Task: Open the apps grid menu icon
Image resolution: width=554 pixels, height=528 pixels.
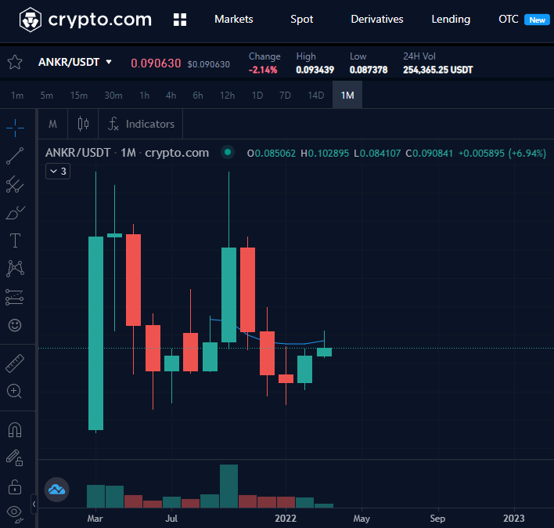Action: 180,20
